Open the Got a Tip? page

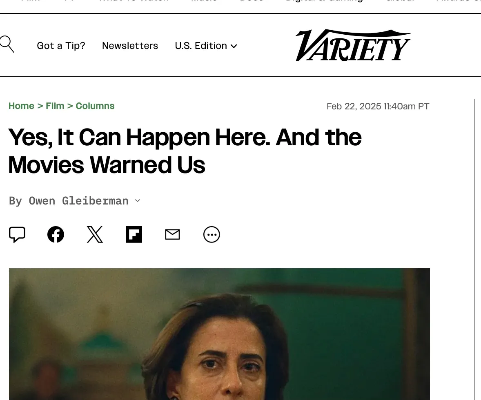pyautogui.click(x=61, y=46)
